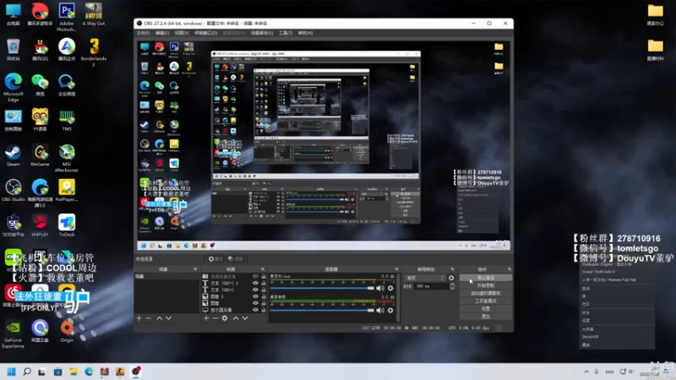Open the 编辑(E) menu
The width and height of the screenshot is (676, 380).
click(x=162, y=33)
